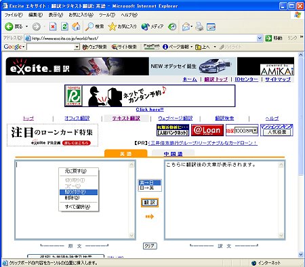
Task: Open the Up (上へ) button dropdown arrow
Action: (215, 47)
